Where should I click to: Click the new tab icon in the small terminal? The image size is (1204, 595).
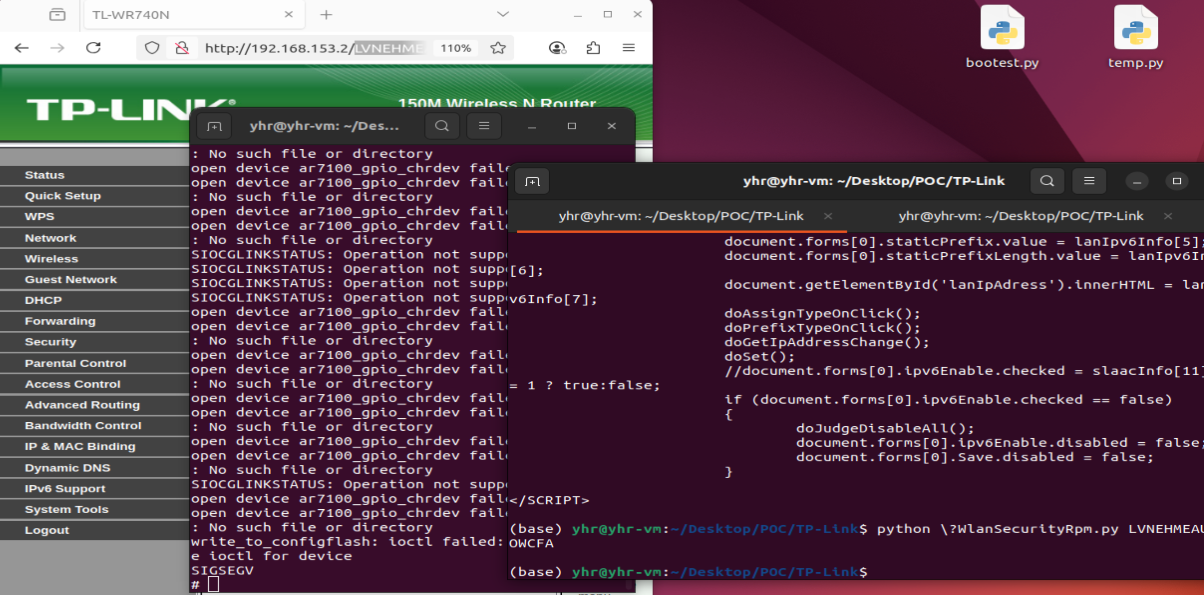click(214, 126)
